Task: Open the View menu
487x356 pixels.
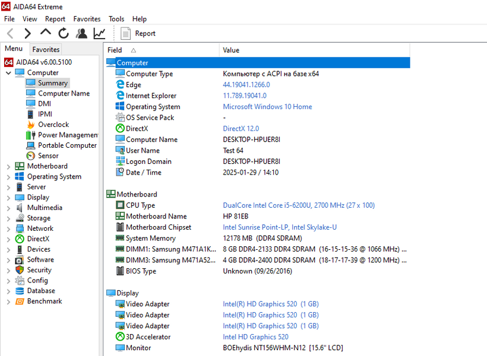Action: [30, 19]
